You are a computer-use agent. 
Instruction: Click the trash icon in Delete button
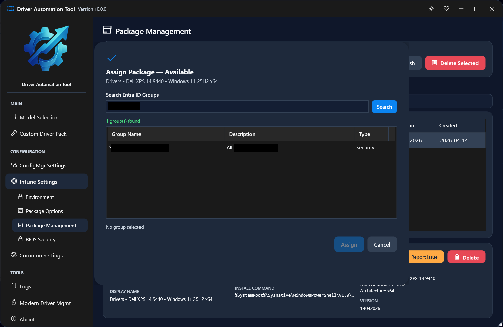click(457, 257)
